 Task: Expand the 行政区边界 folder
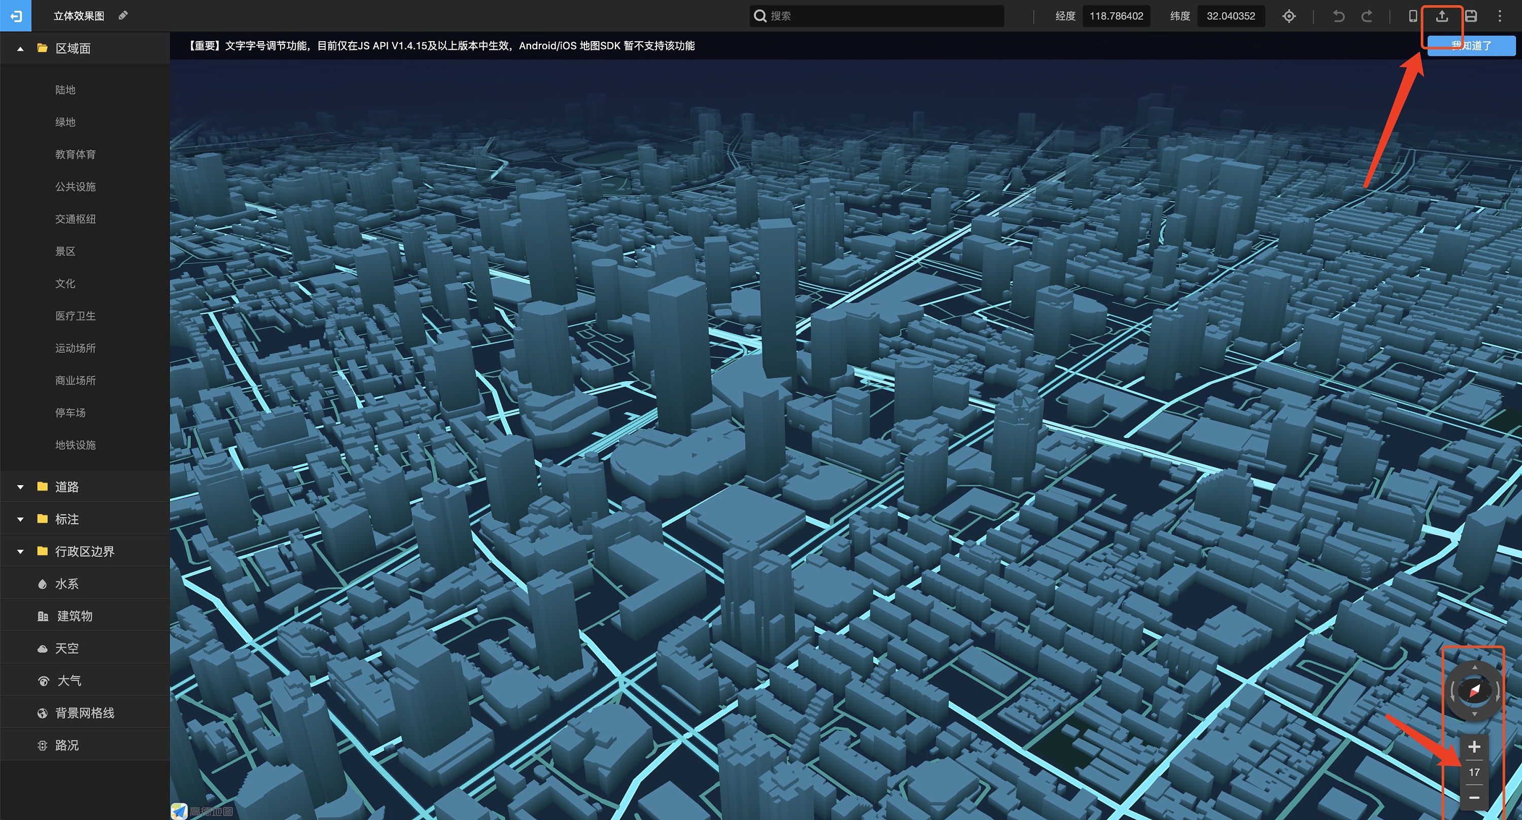point(20,551)
